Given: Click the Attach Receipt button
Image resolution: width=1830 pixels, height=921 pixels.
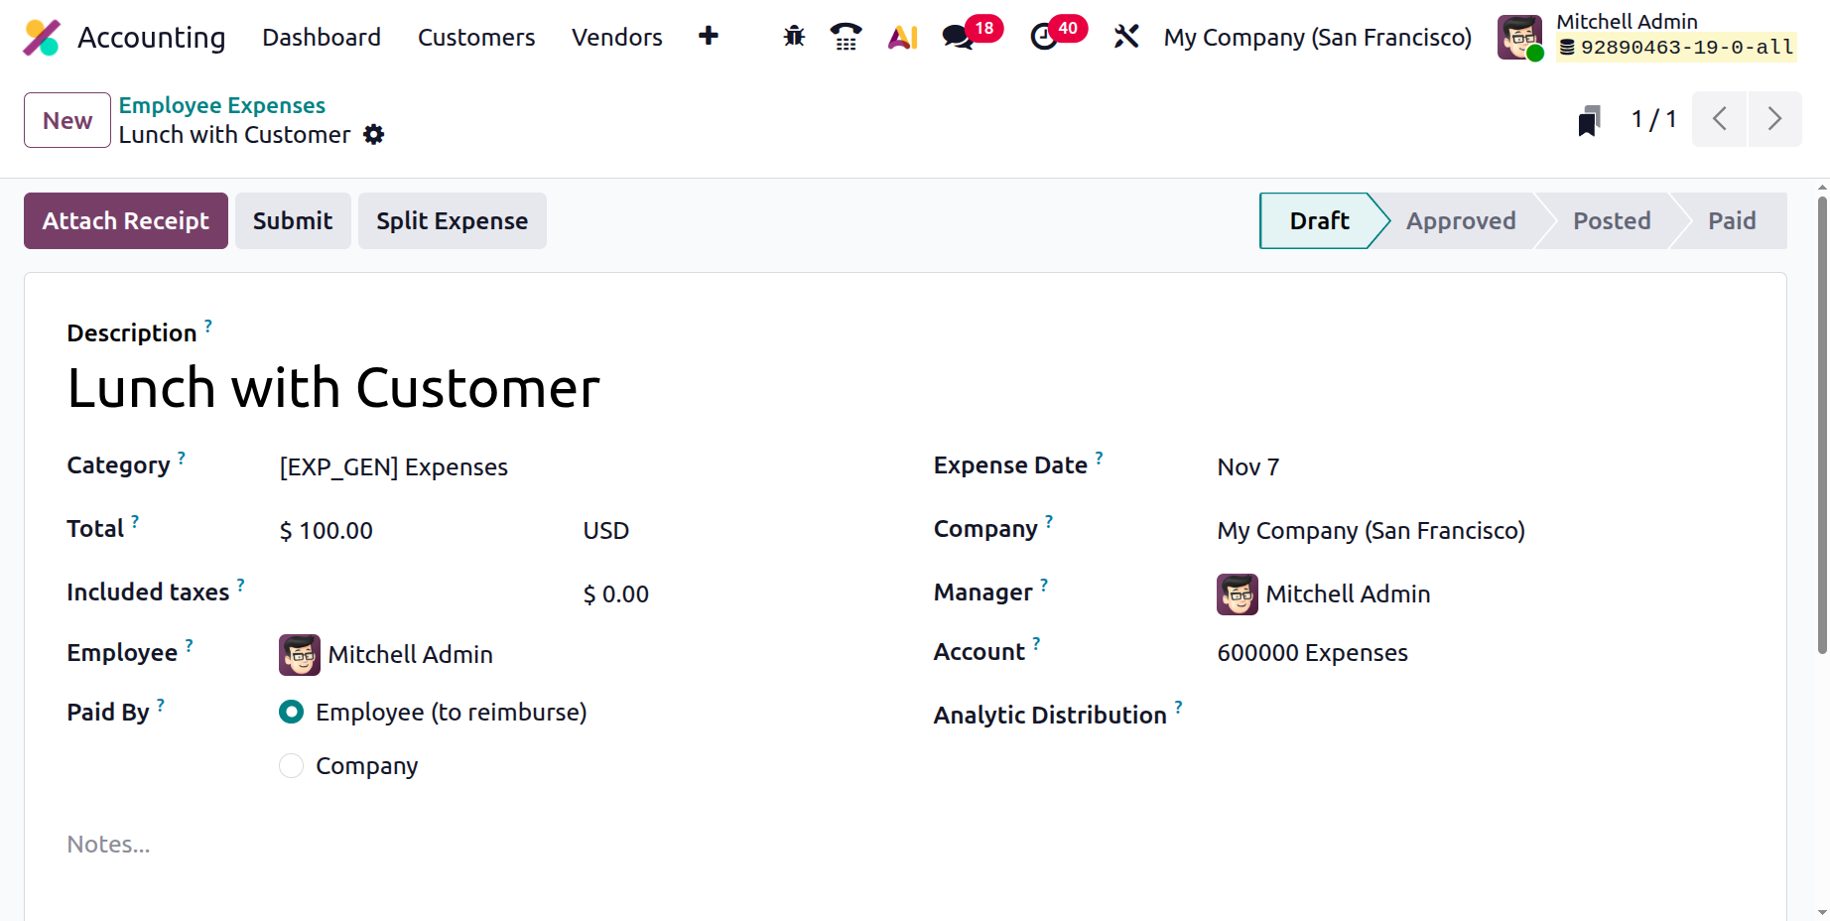Looking at the screenshot, I should pyautogui.click(x=126, y=221).
